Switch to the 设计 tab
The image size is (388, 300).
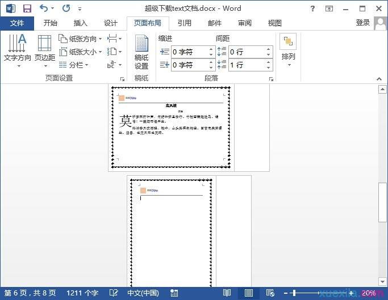click(x=110, y=23)
